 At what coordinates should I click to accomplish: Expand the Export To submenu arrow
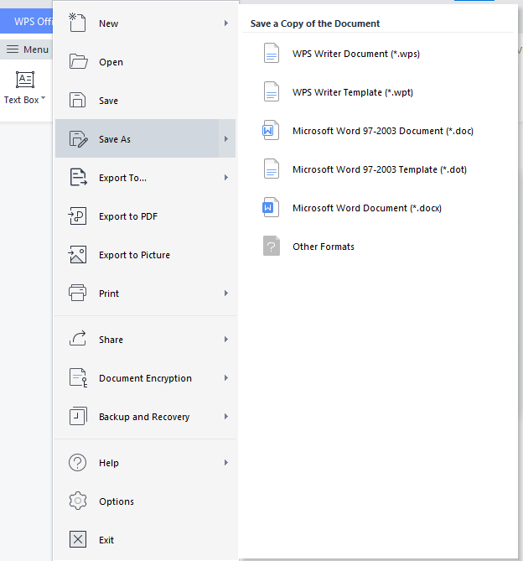click(x=226, y=178)
